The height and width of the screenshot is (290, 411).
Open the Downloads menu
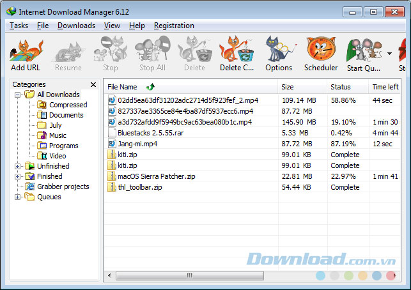(x=76, y=26)
